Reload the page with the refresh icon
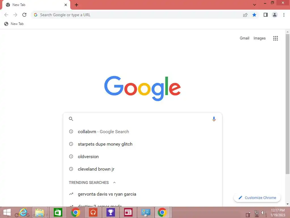290x218 pixels. [24, 15]
